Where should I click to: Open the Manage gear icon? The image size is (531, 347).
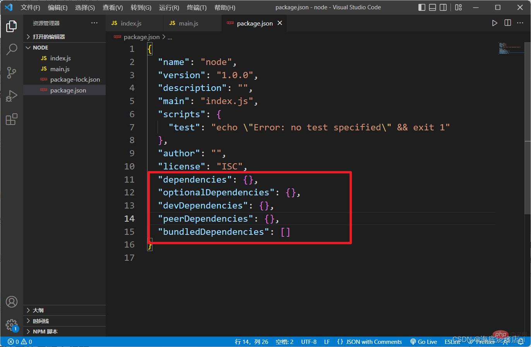click(12, 325)
